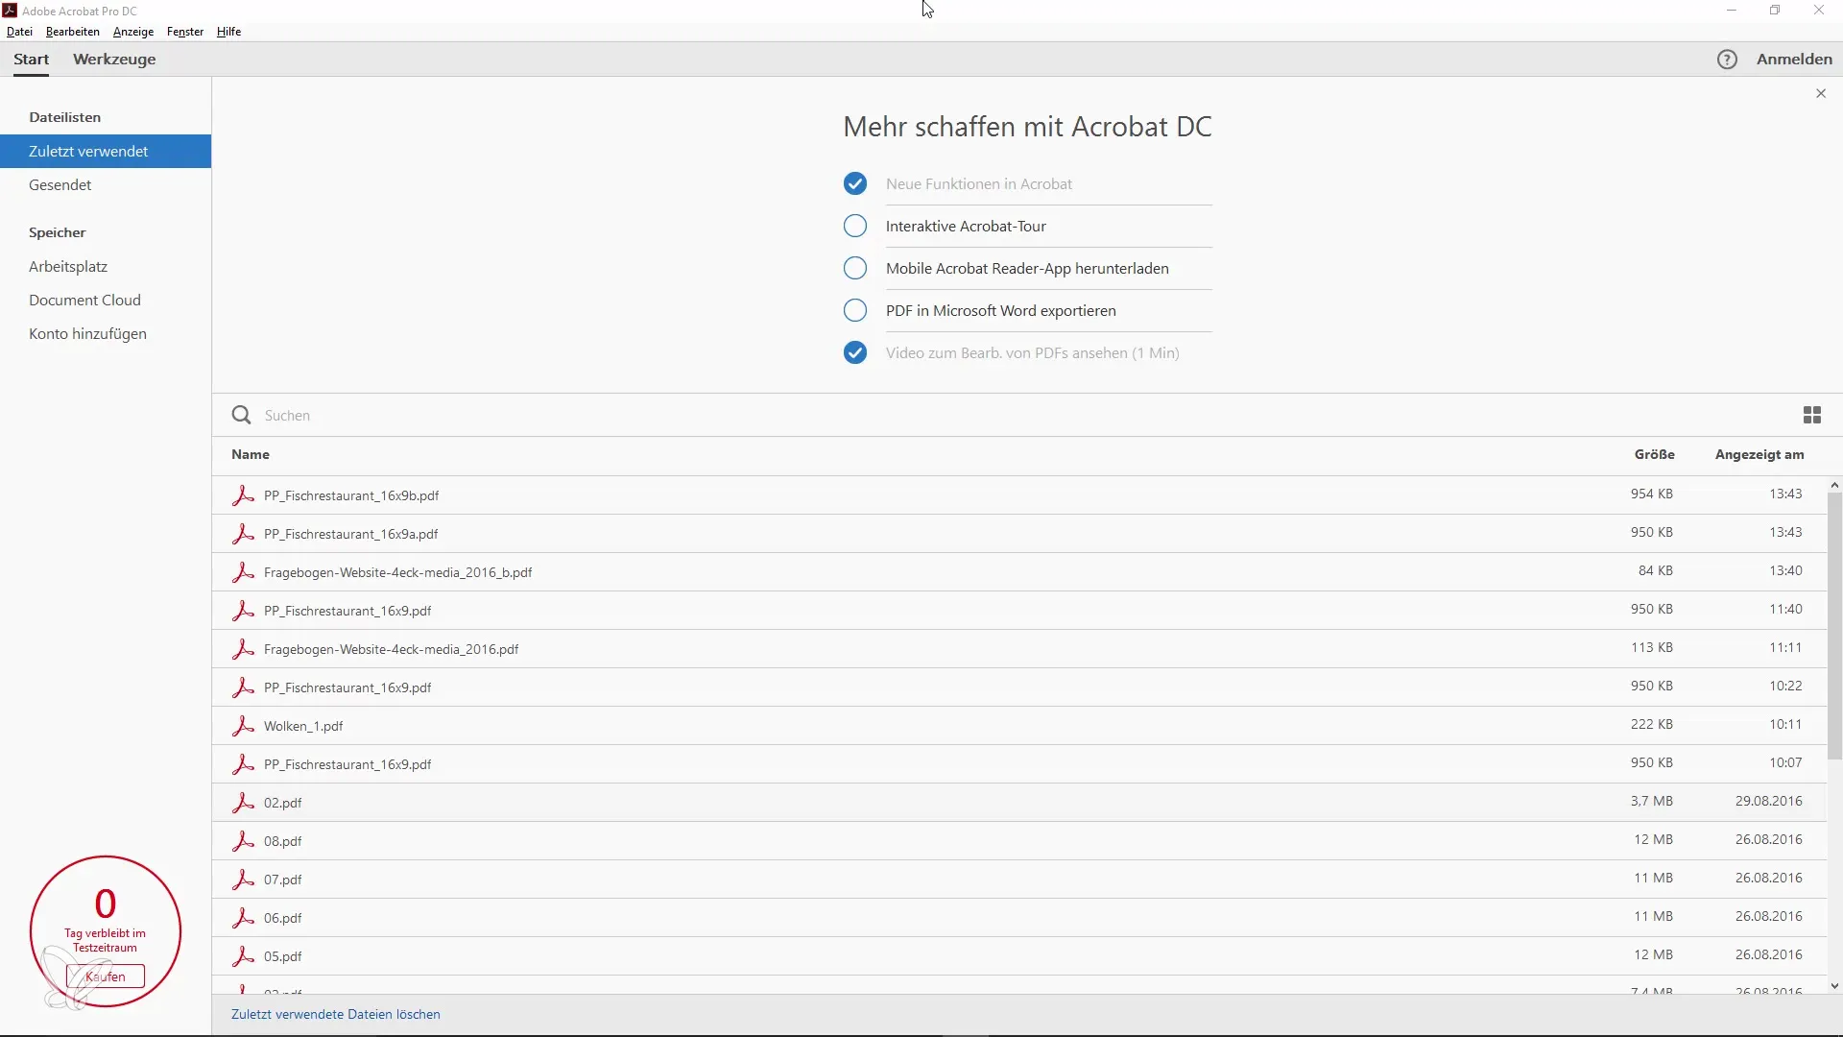1843x1037 pixels.
Task: Switch to the Start tab
Action: pyautogui.click(x=31, y=60)
